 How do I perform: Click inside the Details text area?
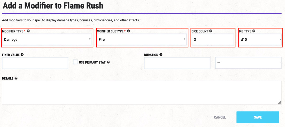tap(142, 93)
